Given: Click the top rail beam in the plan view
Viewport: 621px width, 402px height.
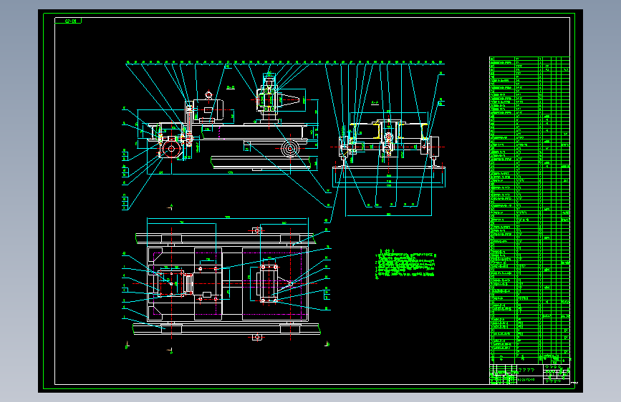Looking at the screenshot, I should point(225,239).
